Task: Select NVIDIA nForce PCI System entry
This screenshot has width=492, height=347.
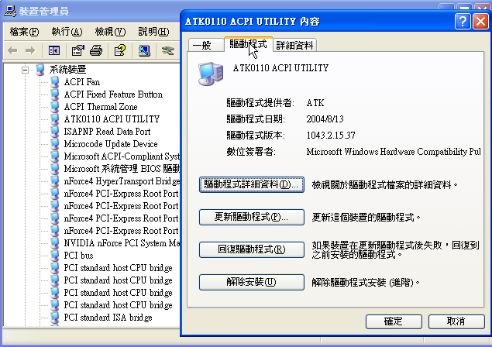Action: (122, 243)
